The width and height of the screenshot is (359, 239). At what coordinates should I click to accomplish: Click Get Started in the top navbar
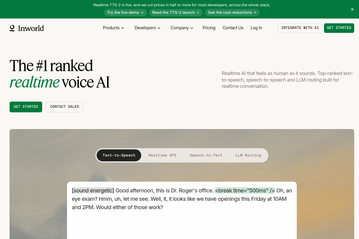[339, 28]
